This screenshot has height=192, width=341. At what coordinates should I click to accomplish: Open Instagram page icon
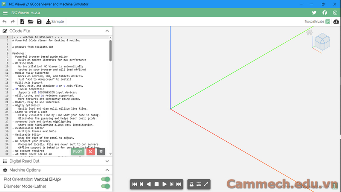[335, 13]
